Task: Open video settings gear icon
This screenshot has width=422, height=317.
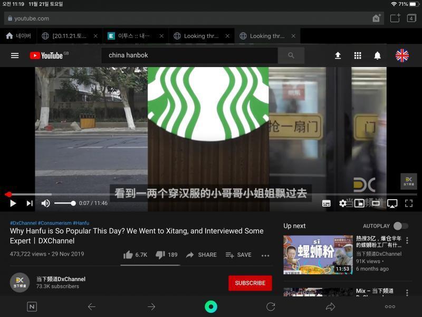Action: (x=342, y=203)
